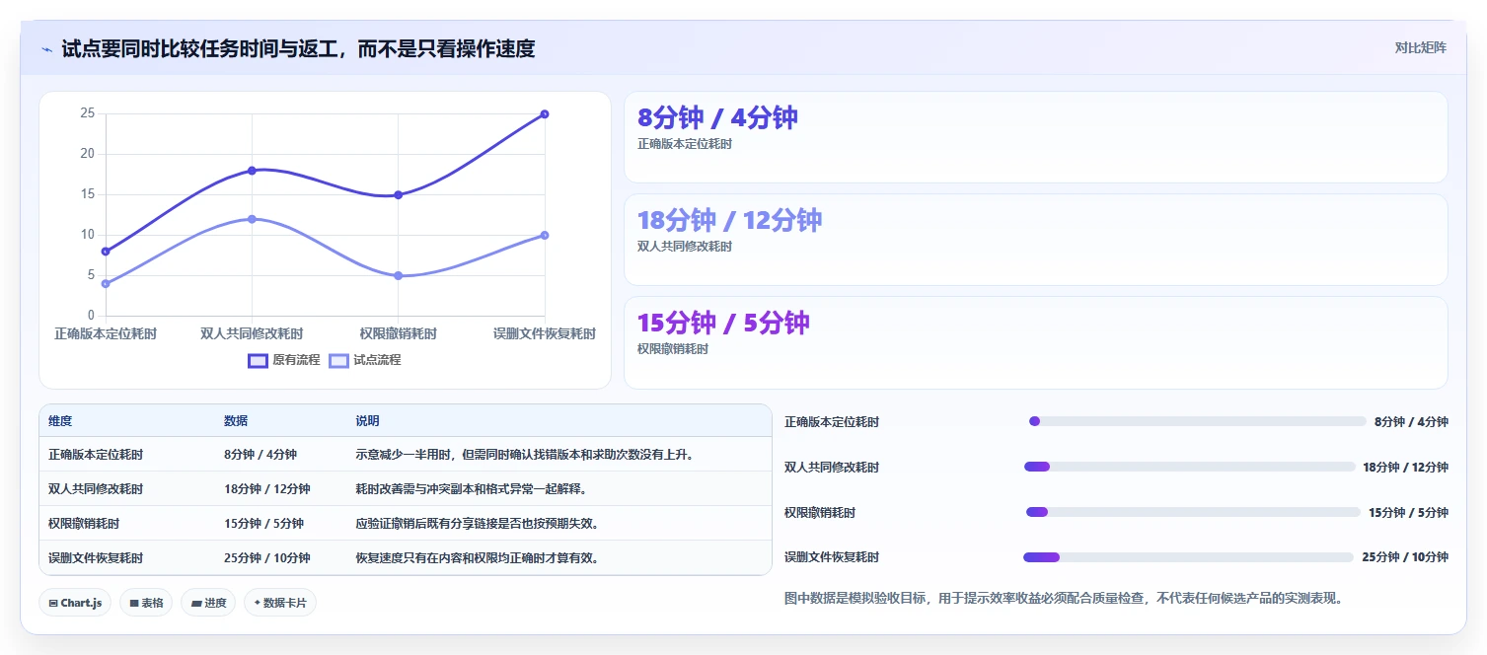Click the 试点流程 data point above 双人共同修改耗时

click(252, 219)
